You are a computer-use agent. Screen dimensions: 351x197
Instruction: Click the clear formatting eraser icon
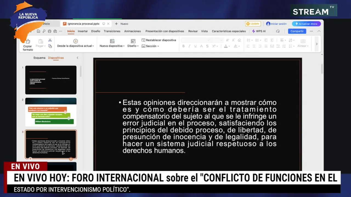click(x=239, y=40)
